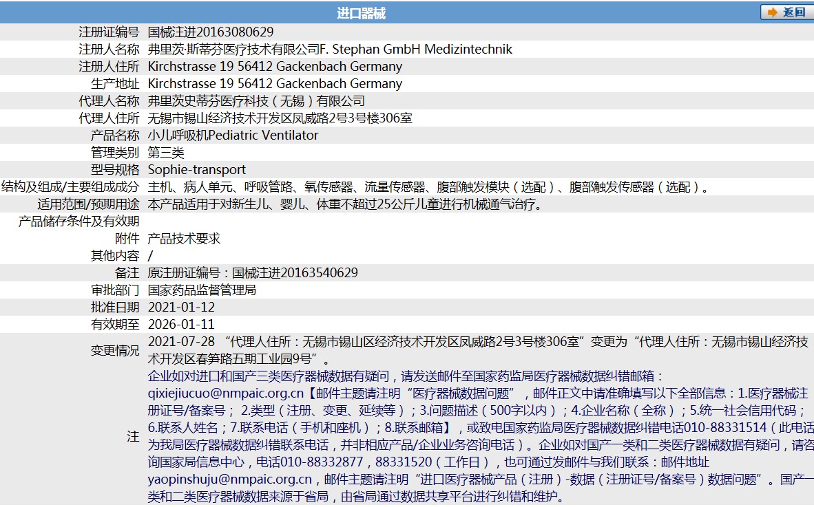Click the 注册人名称 label
814x507 pixels.
109,50
